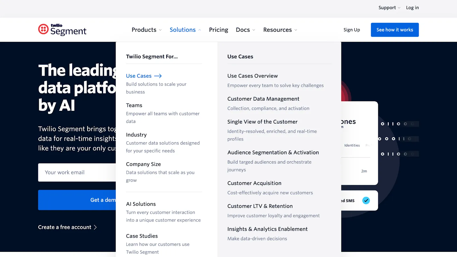Screen dimensions: 457x257
Task: Click 'Data solutions that scale as you grow'
Action: pyautogui.click(x=160, y=176)
